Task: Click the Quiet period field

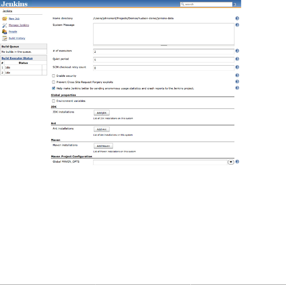Action: point(164,60)
